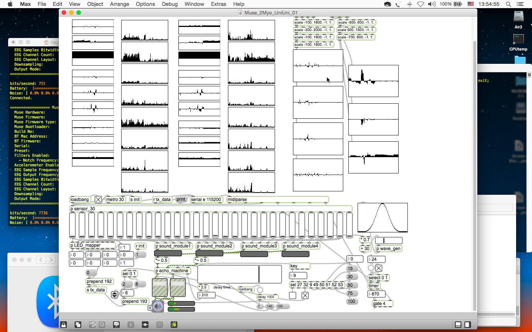Show the grid using the dotted grid icon

pos(160,325)
